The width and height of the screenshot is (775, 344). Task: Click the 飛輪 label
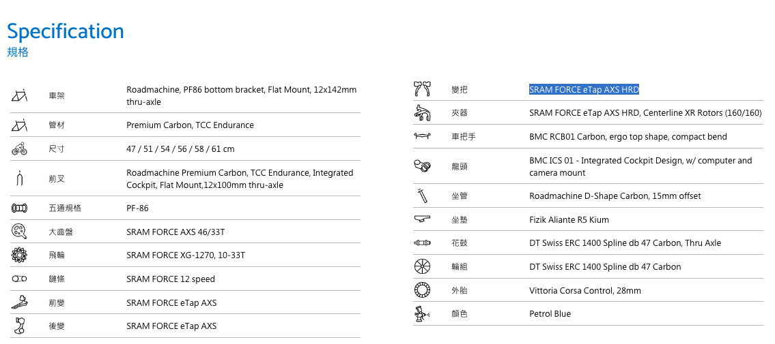[x=57, y=255]
